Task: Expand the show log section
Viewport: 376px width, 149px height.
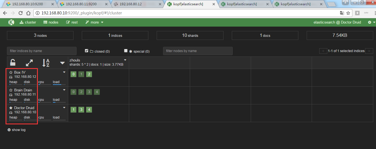Action: tap(17, 130)
